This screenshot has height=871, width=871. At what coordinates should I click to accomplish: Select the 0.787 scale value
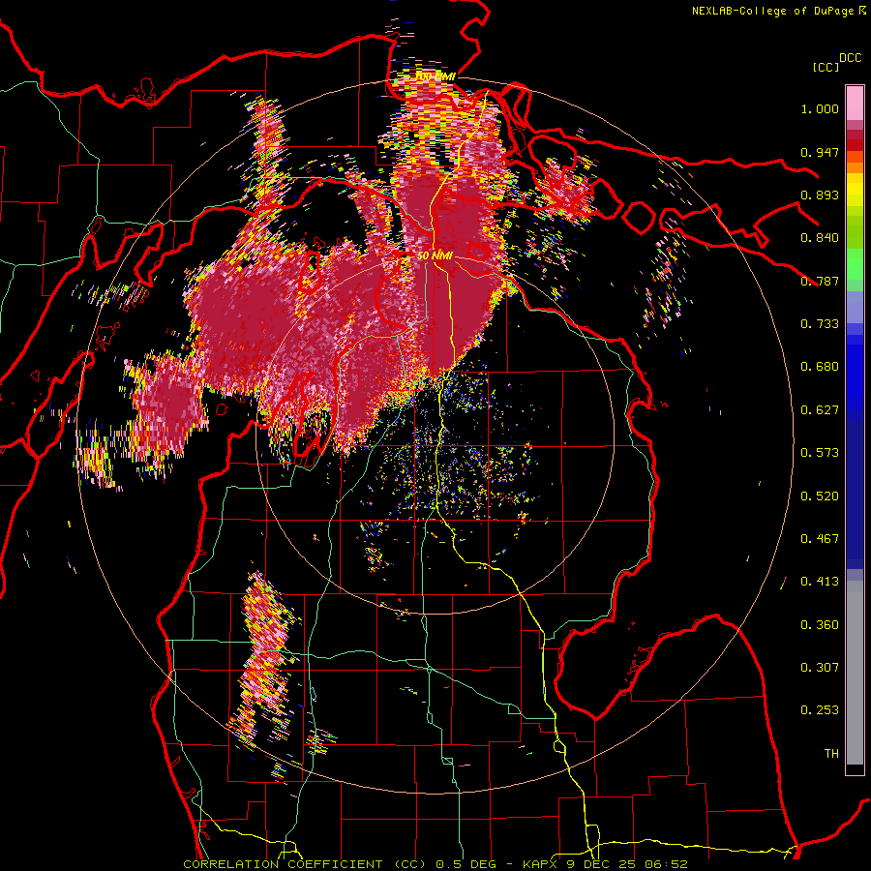tap(820, 281)
